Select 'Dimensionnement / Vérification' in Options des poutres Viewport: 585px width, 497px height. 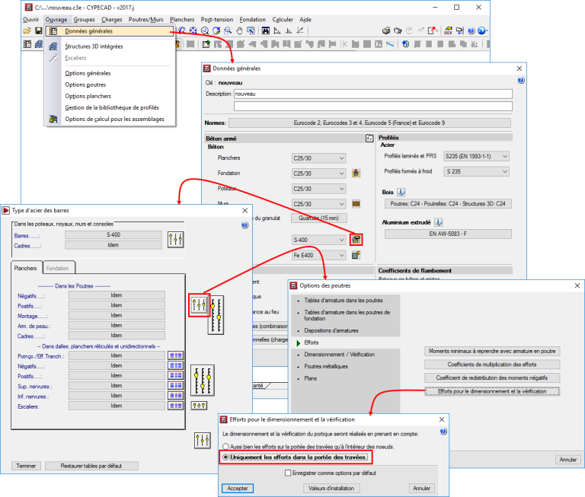click(339, 354)
